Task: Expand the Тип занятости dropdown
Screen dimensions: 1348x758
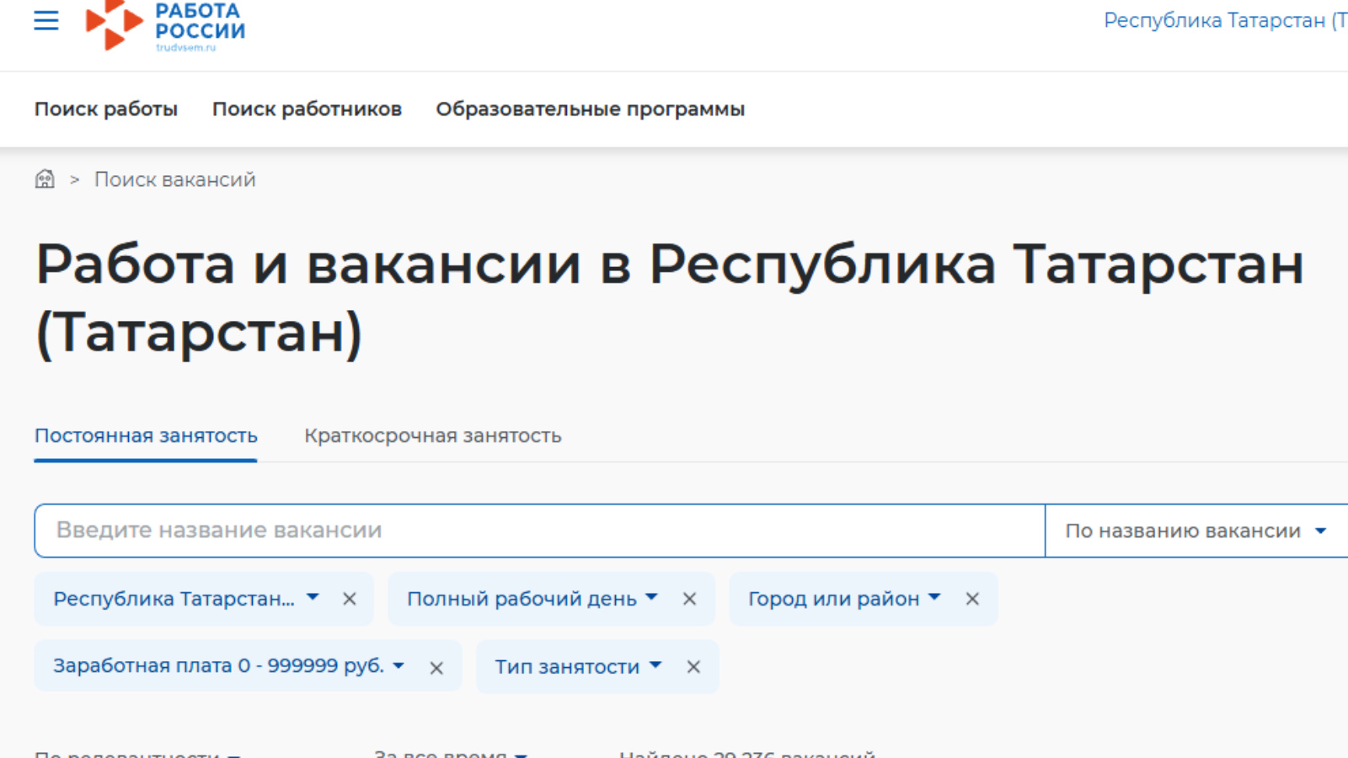Action: [x=577, y=667]
